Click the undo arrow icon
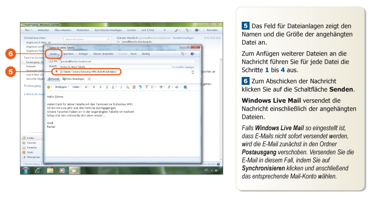373x199 pixels. pos(140,87)
